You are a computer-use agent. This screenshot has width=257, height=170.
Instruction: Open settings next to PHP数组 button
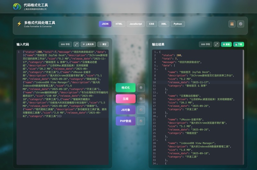pyautogui.click(x=141, y=121)
